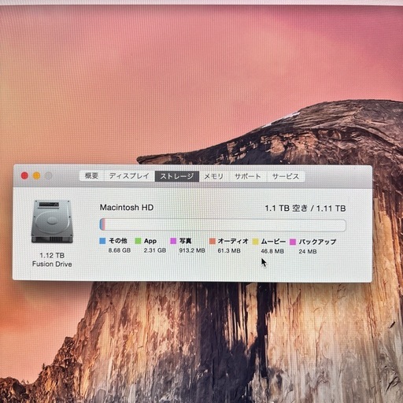This screenshot has height=403, width=403.
Task: Select the ストレージ tab
Action: pos(177,176)
